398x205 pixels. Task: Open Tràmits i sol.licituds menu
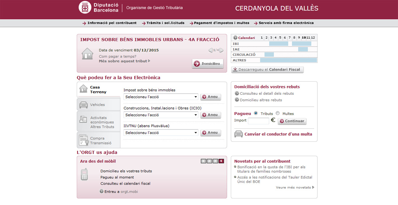[x=163, y=23]
